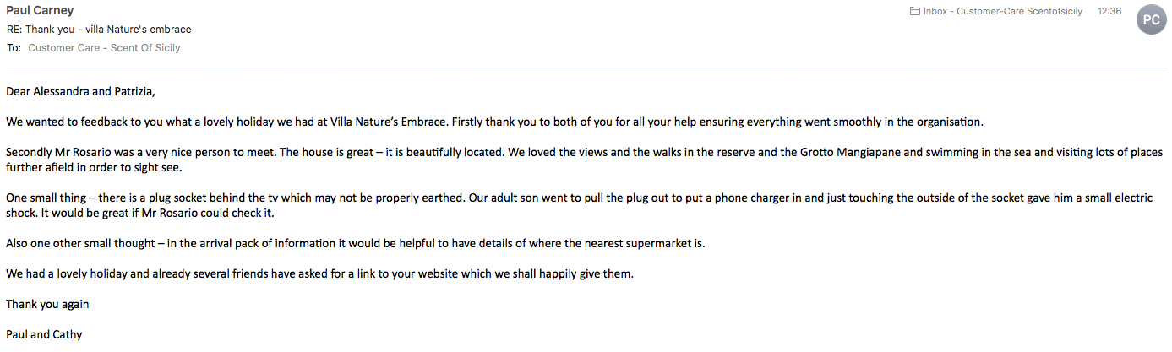This screenshot has height=352, width=1172.
Task: Click the line starting "further afield"
Action: point(88,167)
